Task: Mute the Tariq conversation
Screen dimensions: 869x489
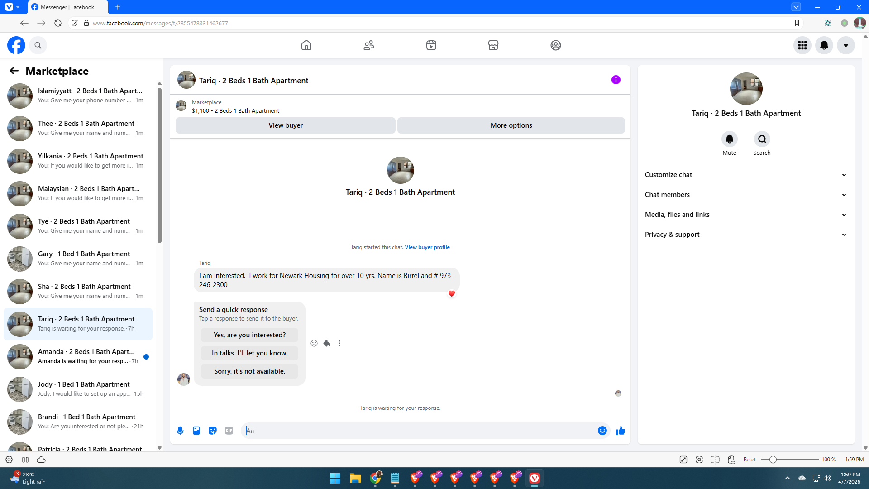Action: point(730,139)
